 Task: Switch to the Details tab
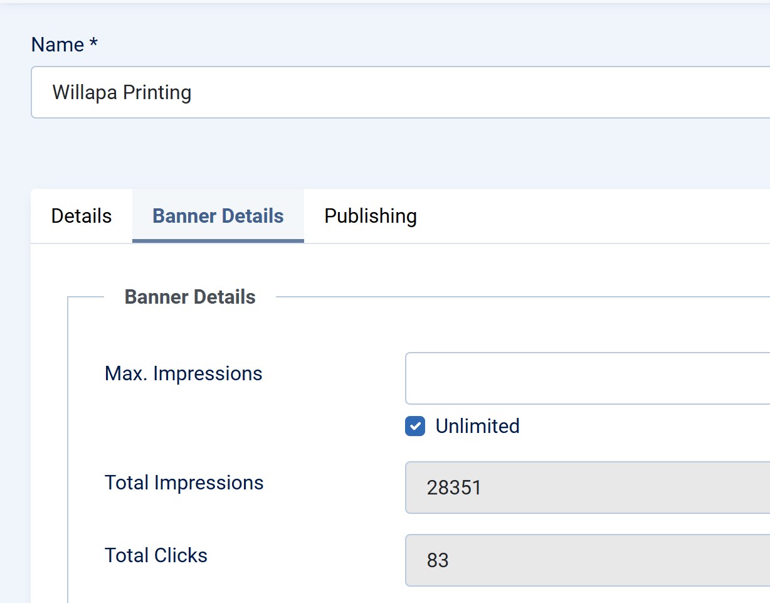(x=82, y=216)
